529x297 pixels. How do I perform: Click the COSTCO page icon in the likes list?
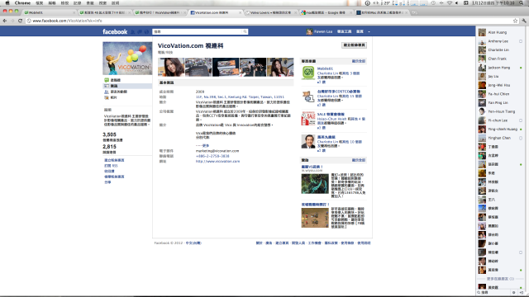pyautogui.click(x=308, y=96)
